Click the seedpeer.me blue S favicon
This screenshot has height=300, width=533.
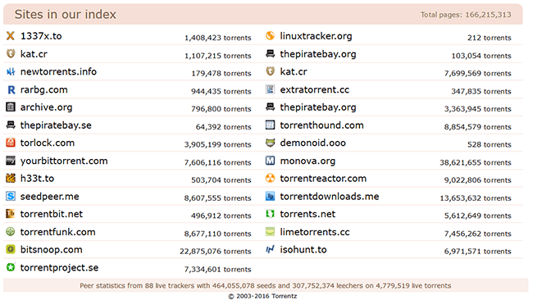point(11,196)
